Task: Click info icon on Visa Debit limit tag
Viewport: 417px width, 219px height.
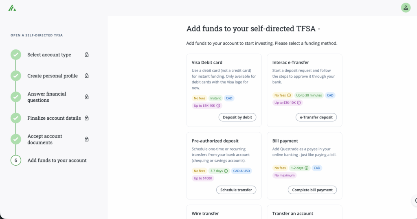Action: point(218,106)
